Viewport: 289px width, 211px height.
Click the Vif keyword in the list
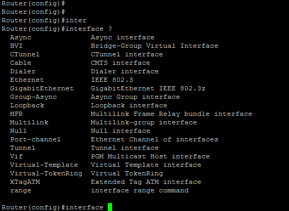coord(16,156)
